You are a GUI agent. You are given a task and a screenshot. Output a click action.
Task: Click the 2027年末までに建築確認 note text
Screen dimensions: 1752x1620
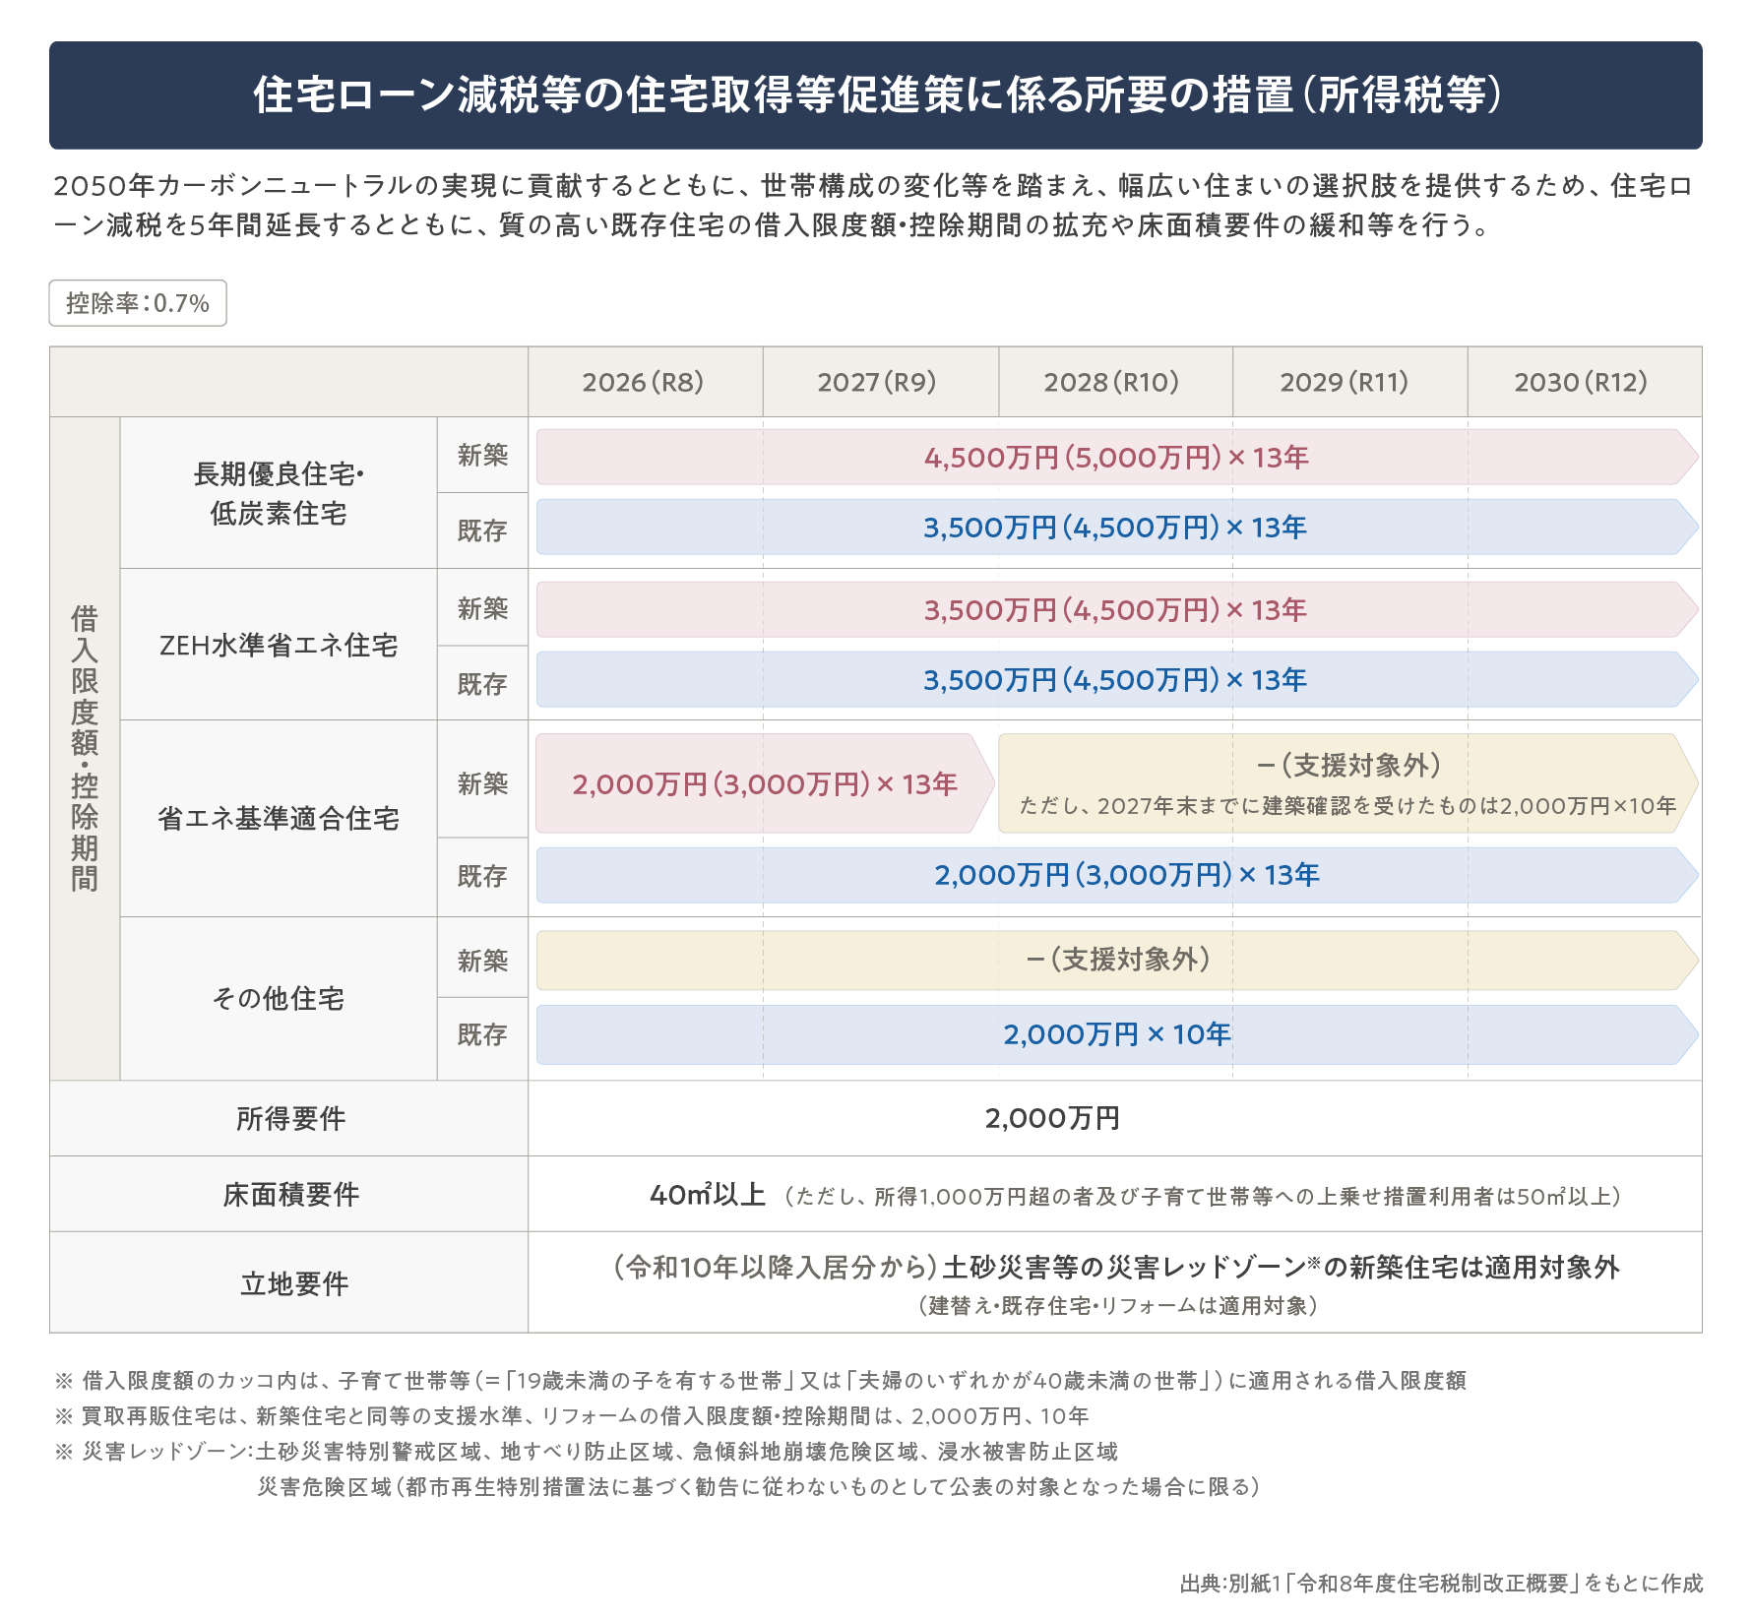click(x=1347, y=806)
